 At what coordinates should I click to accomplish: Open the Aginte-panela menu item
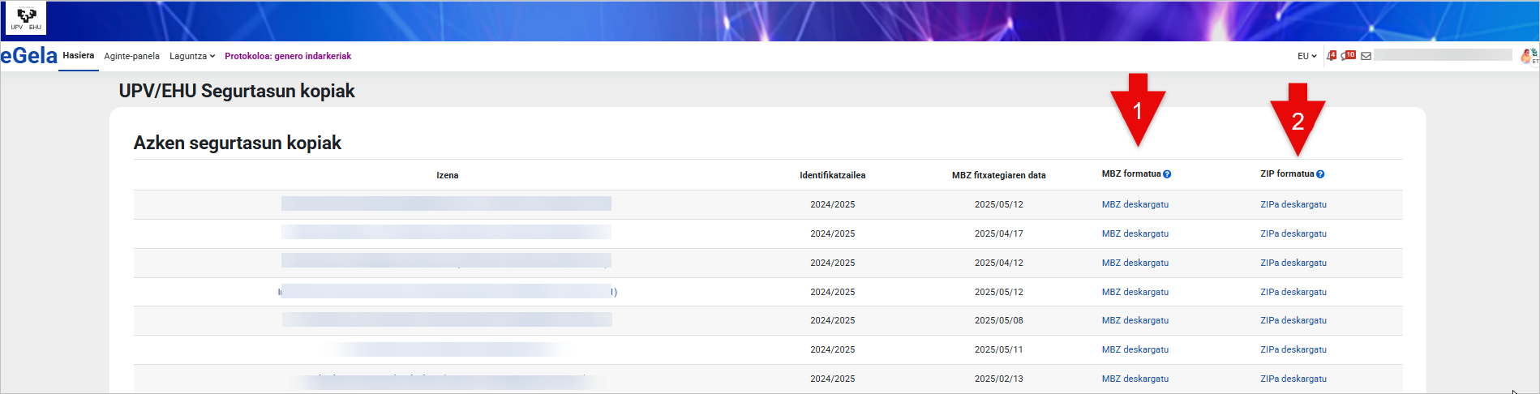pos(131,56)
